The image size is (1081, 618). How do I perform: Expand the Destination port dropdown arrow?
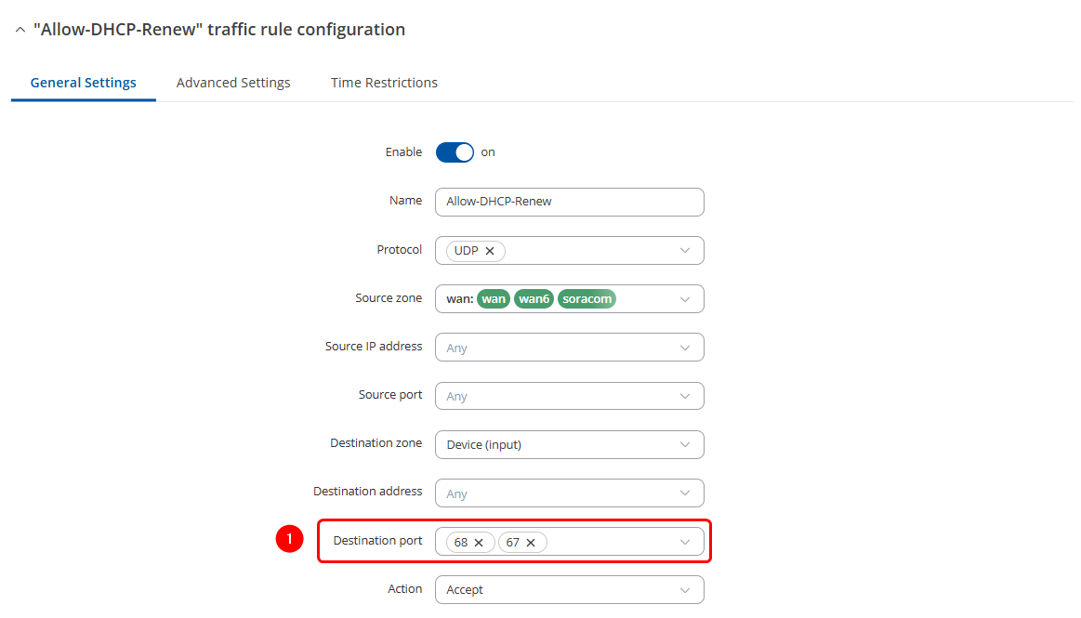pyautogui.click(x=685, y=543)
